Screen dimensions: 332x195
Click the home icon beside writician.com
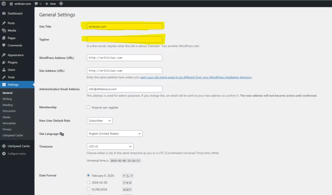click(11, 4)
